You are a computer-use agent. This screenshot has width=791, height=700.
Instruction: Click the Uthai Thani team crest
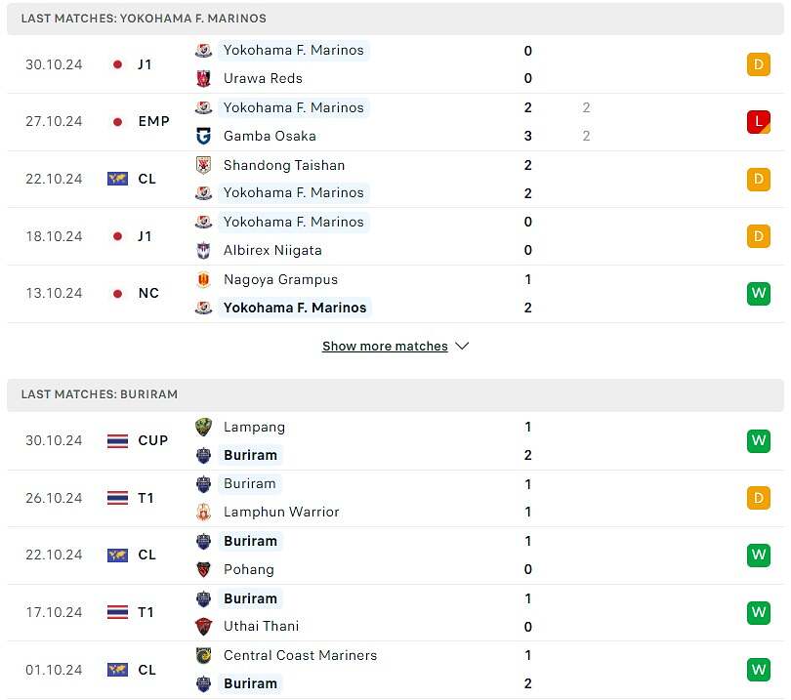pos(203,627)
